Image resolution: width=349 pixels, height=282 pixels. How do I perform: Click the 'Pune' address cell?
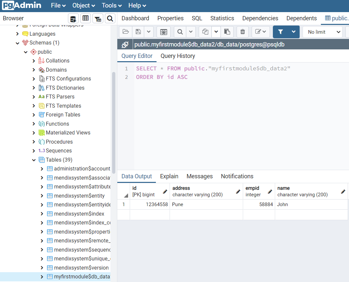pos(206,204)
